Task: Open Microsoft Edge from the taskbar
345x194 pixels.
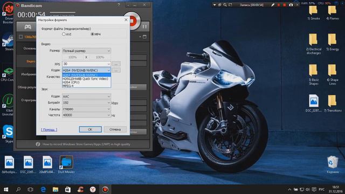Action: tap(43, 189)
